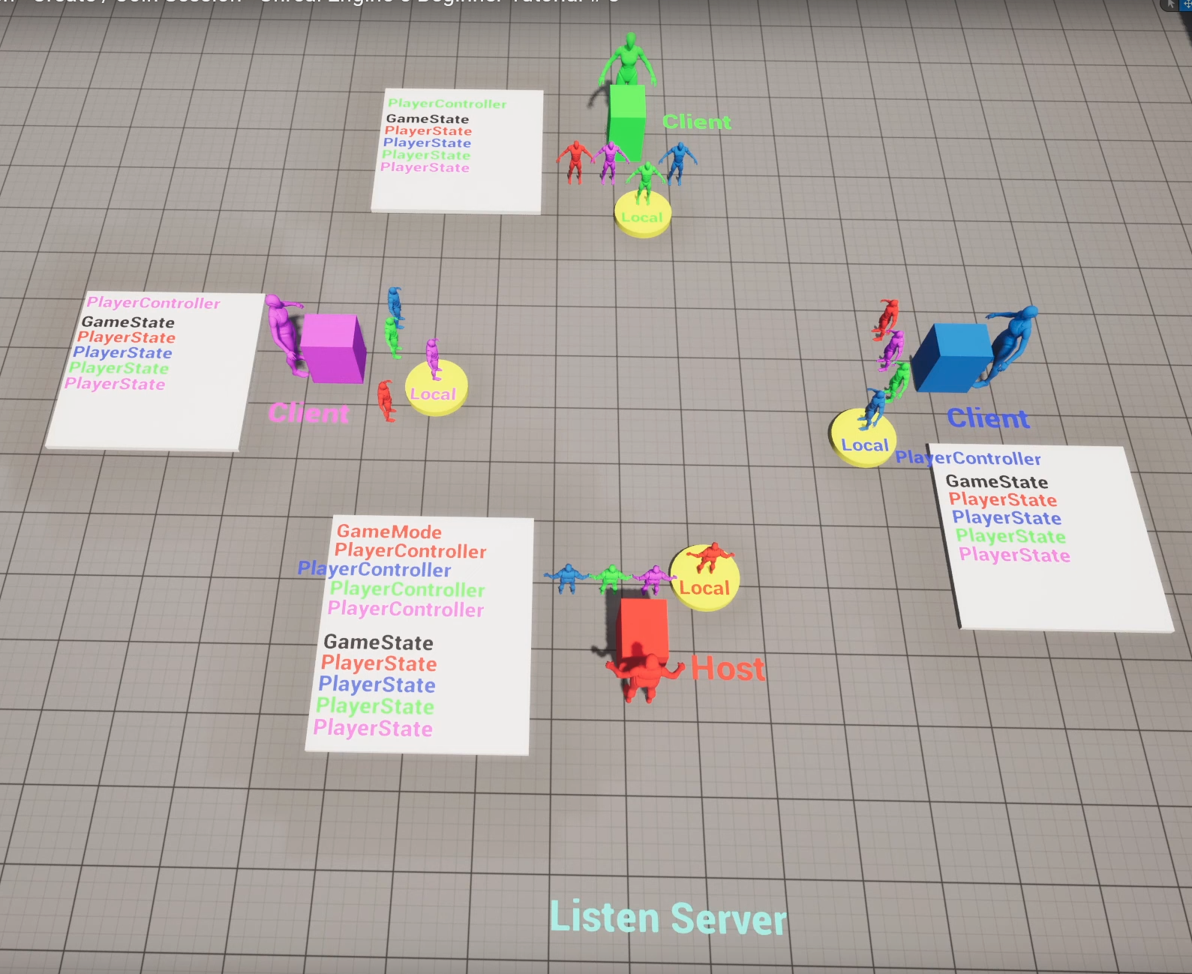Click blue 'PlayerState' on magenta client's panel

(x=122, y=352)
